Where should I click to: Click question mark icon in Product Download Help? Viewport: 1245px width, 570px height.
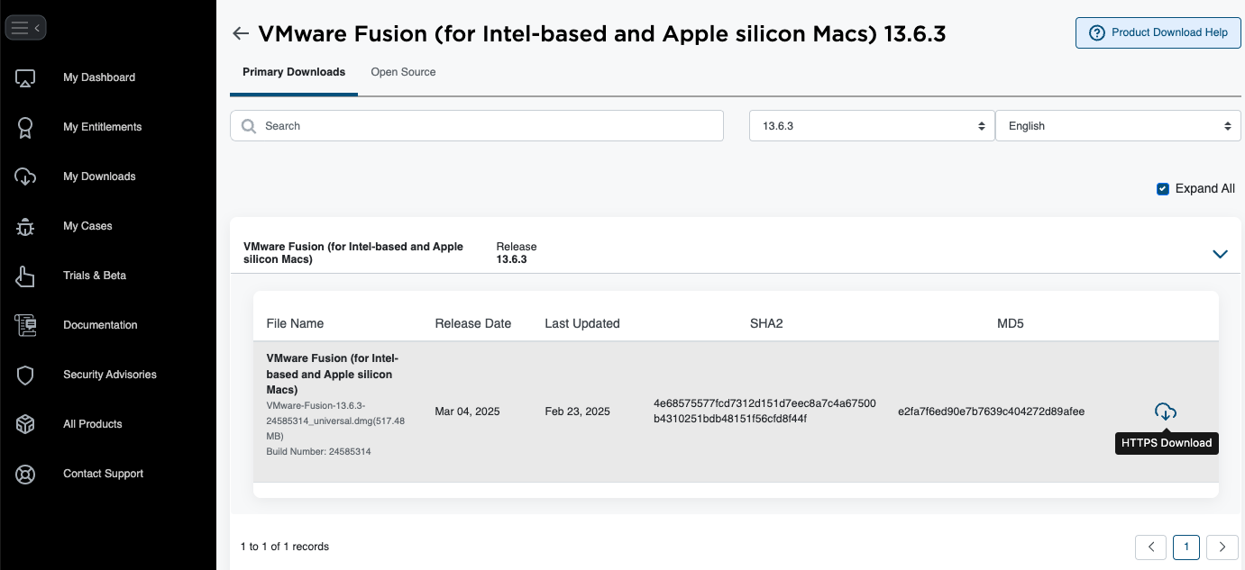pyautogui.click(x=1097, y=32)
